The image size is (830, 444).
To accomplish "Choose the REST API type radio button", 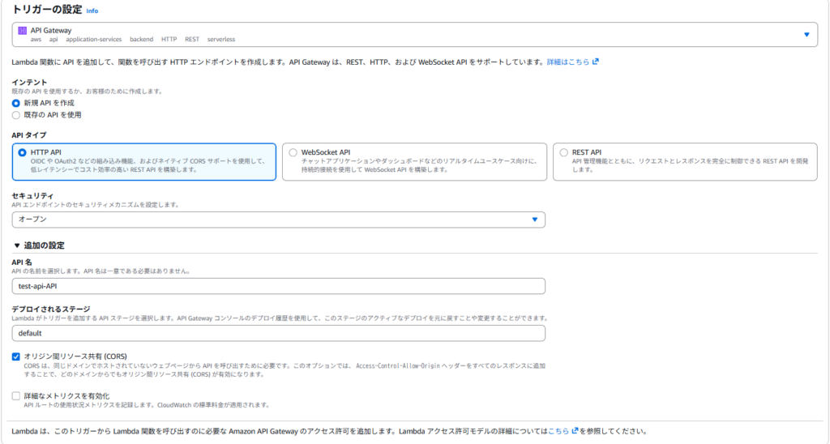I will (564, 152).
